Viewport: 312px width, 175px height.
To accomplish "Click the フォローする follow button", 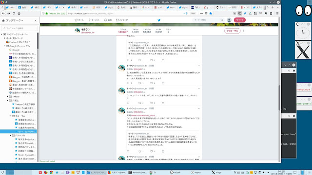I will coord(232,31).
